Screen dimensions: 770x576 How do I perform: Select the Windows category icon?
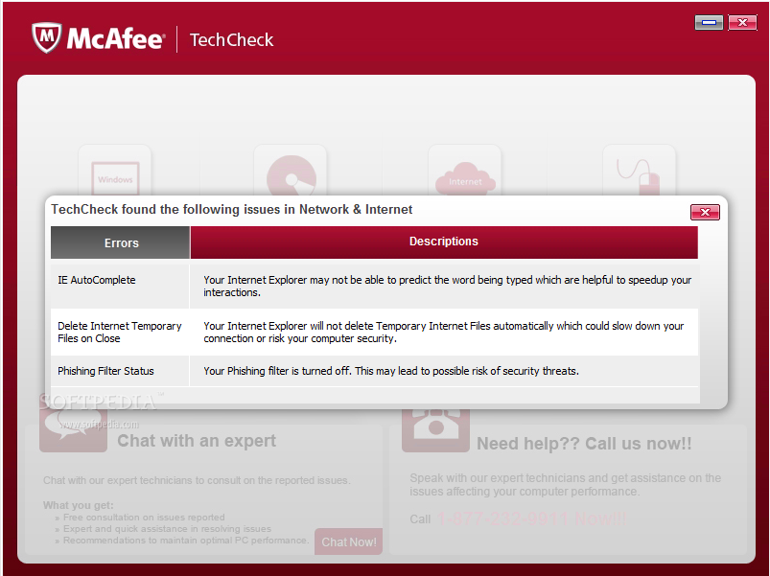115,172
